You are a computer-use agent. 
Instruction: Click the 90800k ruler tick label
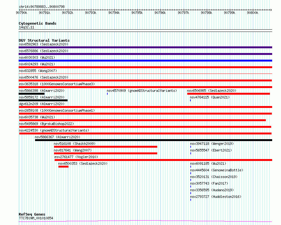click(253, 13)
